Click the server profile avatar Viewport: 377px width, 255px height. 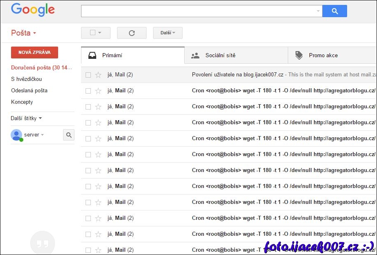tap(16, 135)
